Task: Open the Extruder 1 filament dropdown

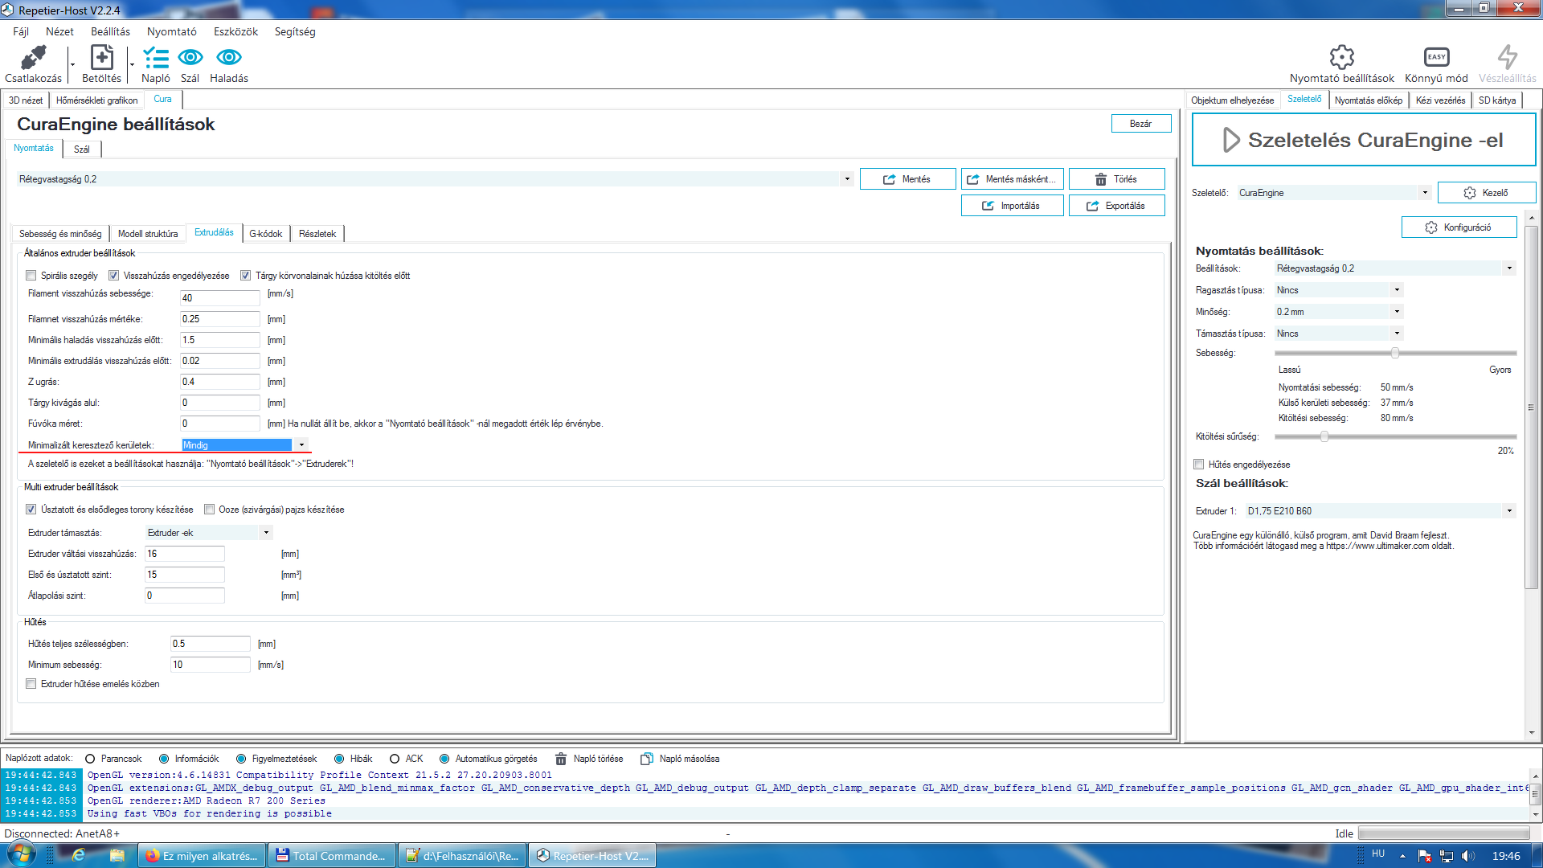Action: pyautogui.click(x=1508, y=511)
